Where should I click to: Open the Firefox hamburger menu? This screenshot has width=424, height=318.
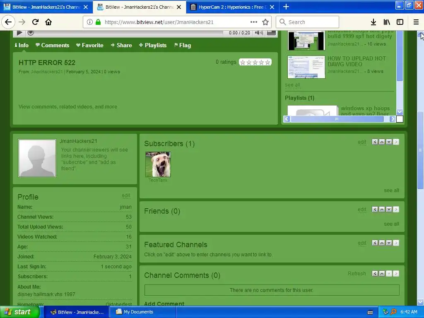[x=416, y=22]
